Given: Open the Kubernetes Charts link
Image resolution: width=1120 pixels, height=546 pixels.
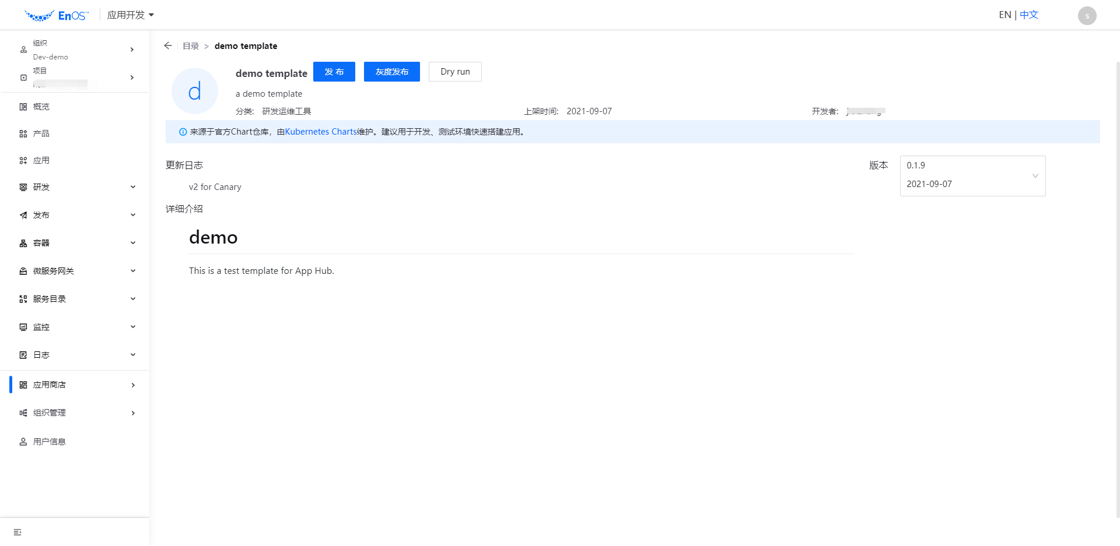Looking at the screenshot, I should (321, 131).
